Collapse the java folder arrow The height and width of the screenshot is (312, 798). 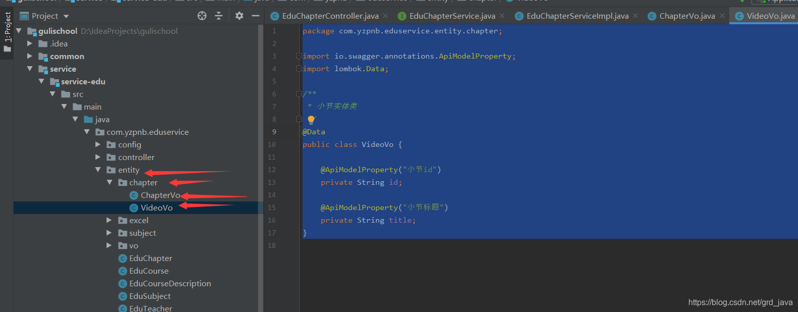75,119
